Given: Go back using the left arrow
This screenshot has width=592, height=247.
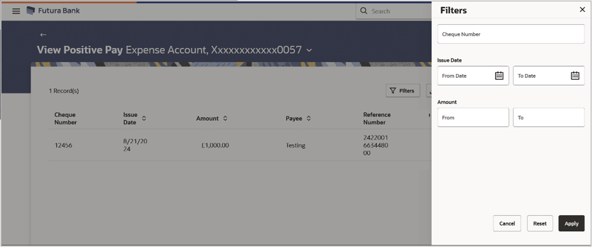Looking at the screenshot, I should 43,35.
